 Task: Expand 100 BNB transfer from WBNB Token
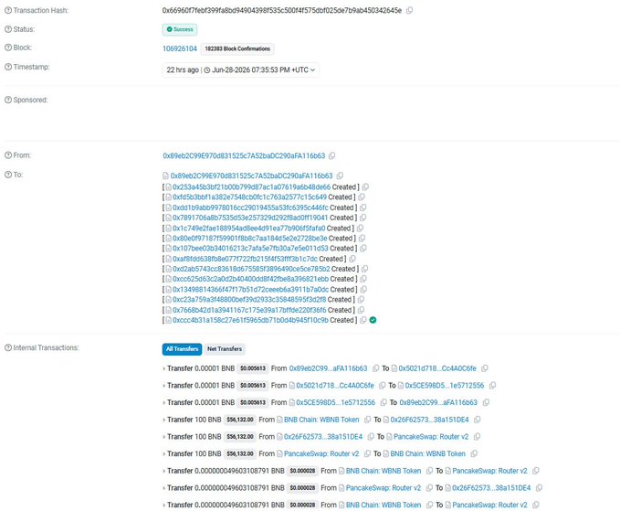click(x=163, y=420)
